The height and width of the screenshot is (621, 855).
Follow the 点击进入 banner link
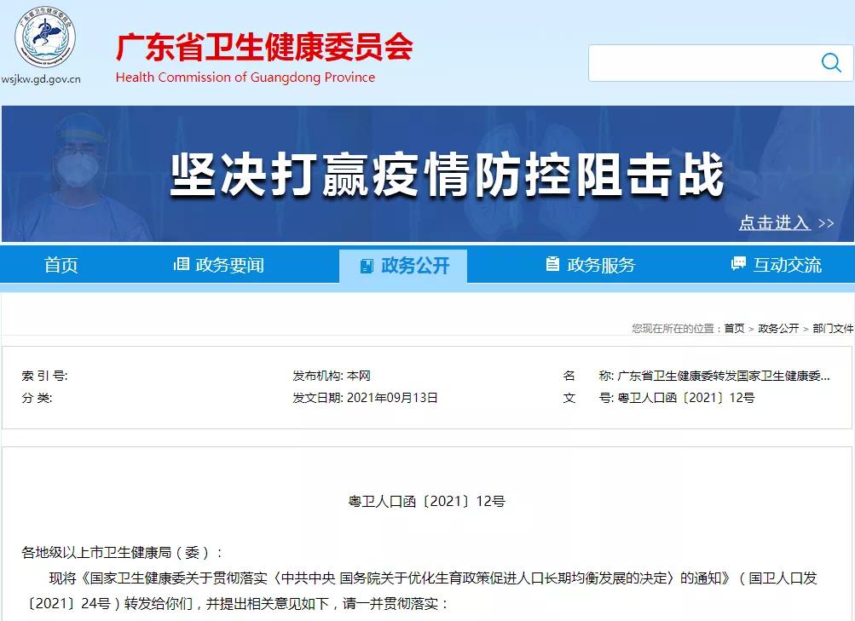(774, 222)
